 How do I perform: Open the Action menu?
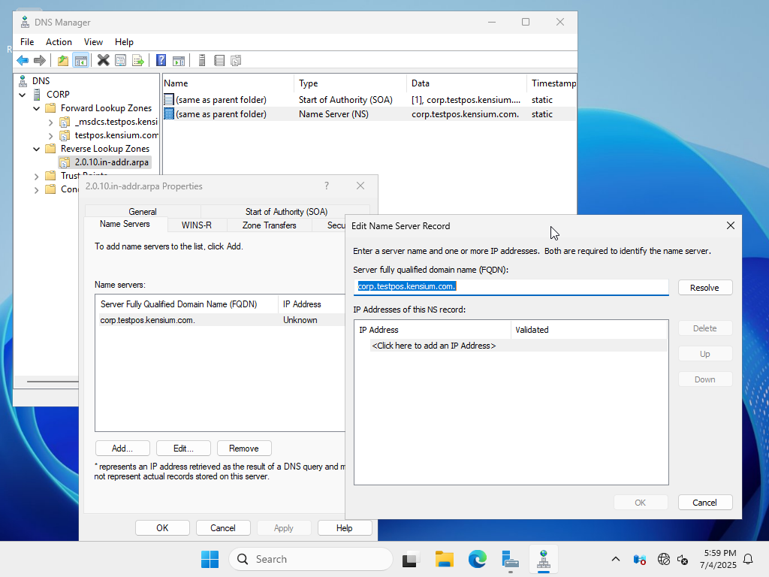point(59,42)
